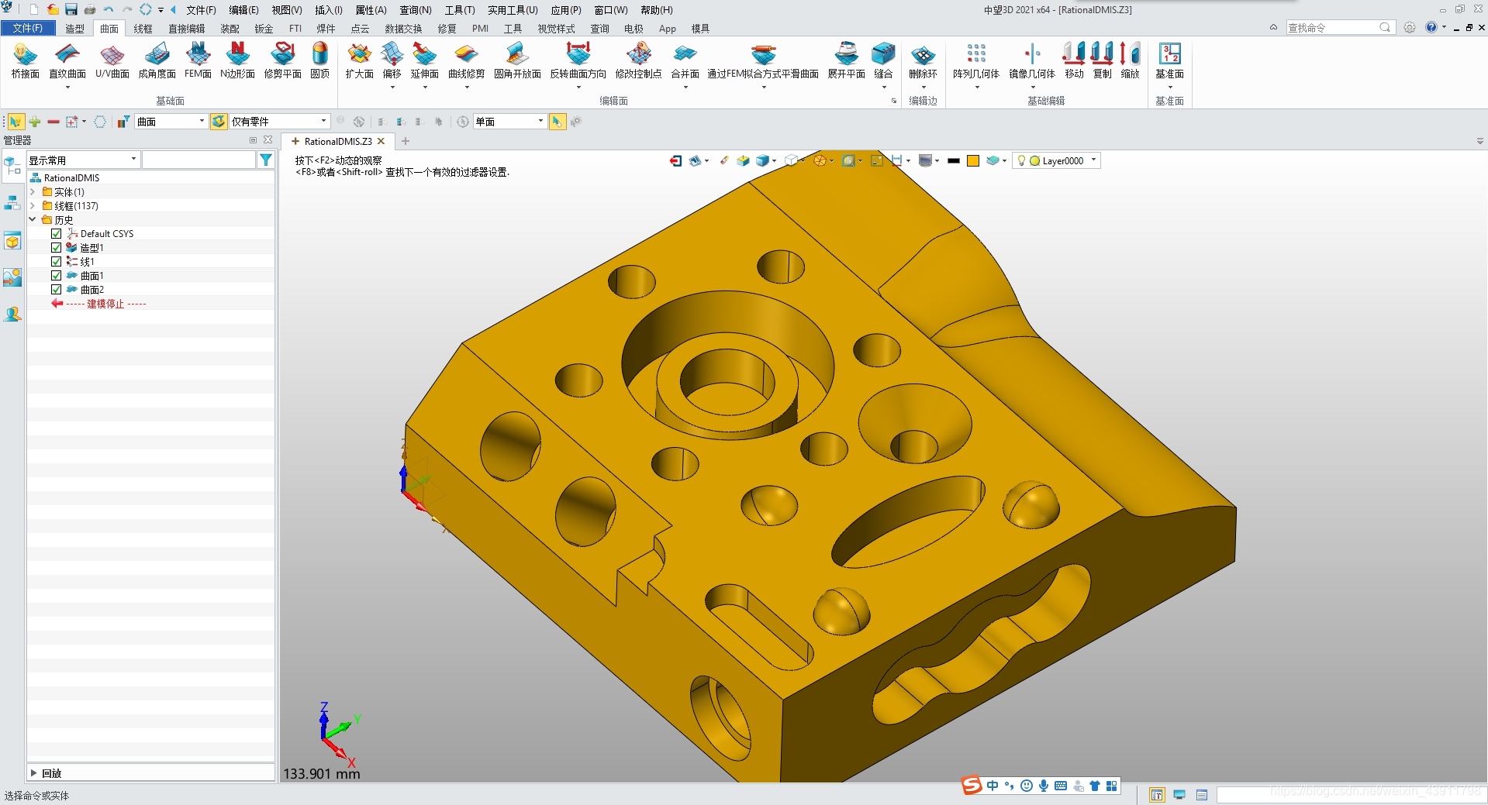The width and height of the screenshot is (1488, 805).
Task: Click the blue 文件(F) button
Action: pyautogui.click(x=28, y=28)
